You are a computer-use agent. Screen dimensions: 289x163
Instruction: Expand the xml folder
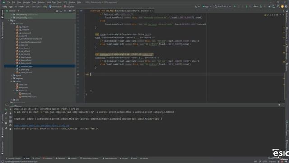[x=11, y=100]
